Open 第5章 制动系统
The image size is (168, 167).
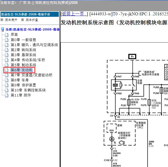(x=23, y=65)
